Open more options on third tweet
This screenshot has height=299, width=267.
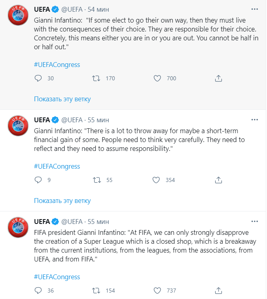(254, 222)
